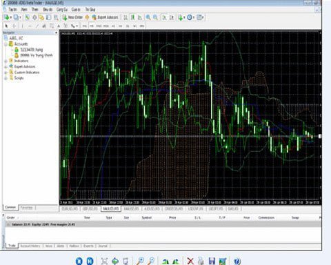
Task: Draw a vertical line on the chart
Action: (x=22, y=26)
